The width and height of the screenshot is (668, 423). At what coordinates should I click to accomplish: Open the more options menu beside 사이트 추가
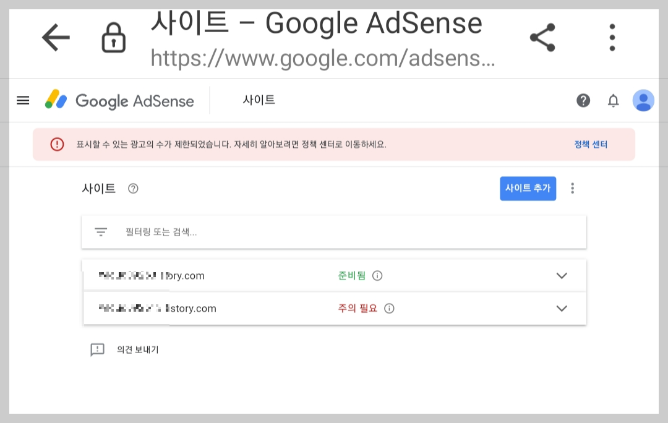573,188
